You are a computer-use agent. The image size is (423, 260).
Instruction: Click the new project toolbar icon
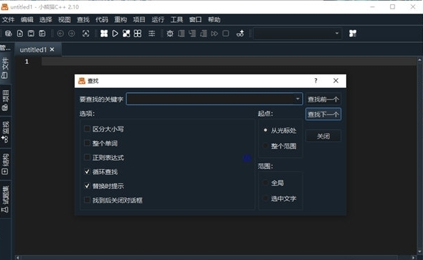point(9,33)
